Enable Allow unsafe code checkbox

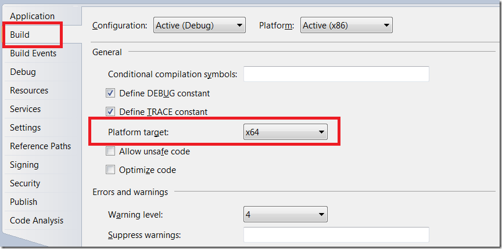(110, 151)
